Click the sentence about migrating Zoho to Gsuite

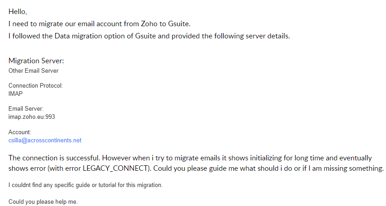(x=99, y=24)
